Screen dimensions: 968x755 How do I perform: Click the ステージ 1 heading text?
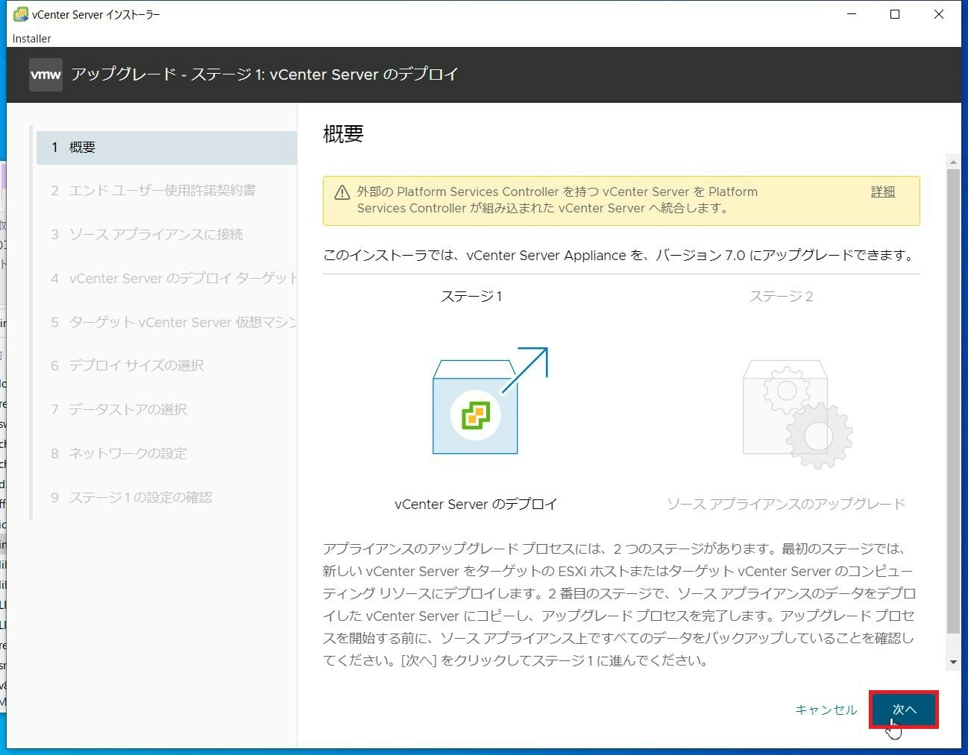pyautogui.click(x=471, y=297)
